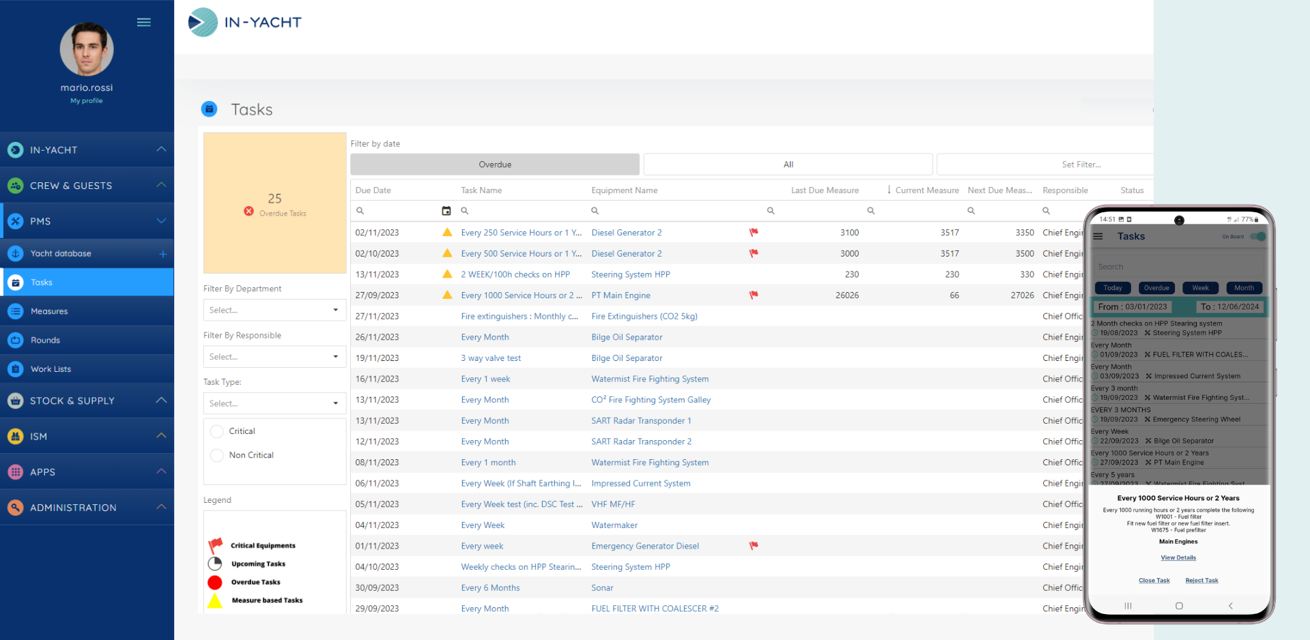
Task: Click the calendar icon in the Due Date filter
Action: 447,212
